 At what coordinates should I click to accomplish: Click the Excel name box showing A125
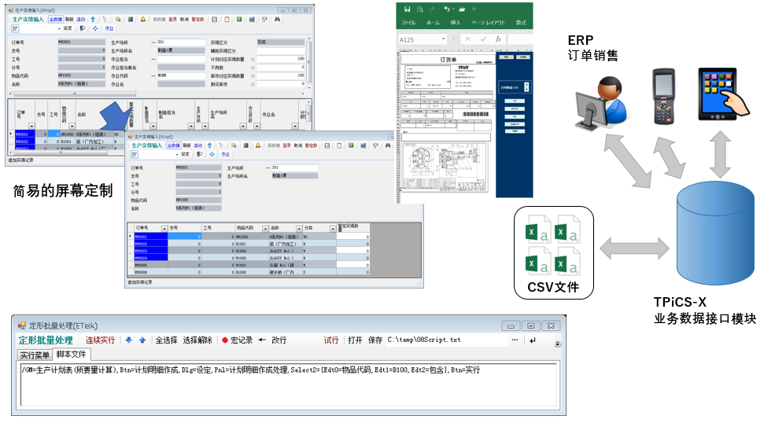pos(419,39)
